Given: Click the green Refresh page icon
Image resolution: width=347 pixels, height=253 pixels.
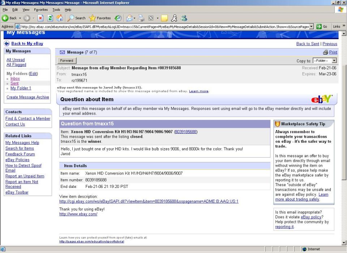Looking at the screenshot, I should (50, 18).
